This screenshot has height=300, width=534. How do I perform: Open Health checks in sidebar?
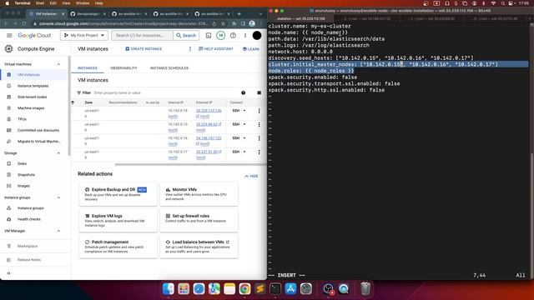pos(29,219)
